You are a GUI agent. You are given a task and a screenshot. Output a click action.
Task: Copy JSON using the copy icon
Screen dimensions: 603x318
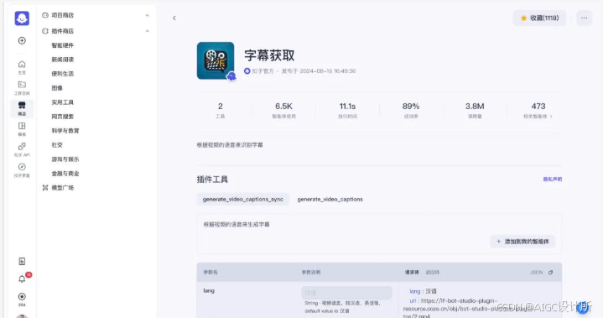[550, 272]
